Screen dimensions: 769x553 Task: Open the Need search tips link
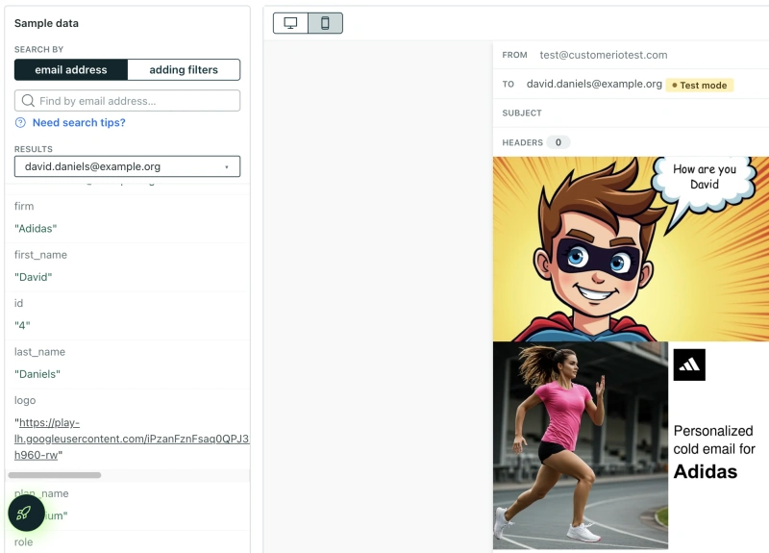point(79,123)
